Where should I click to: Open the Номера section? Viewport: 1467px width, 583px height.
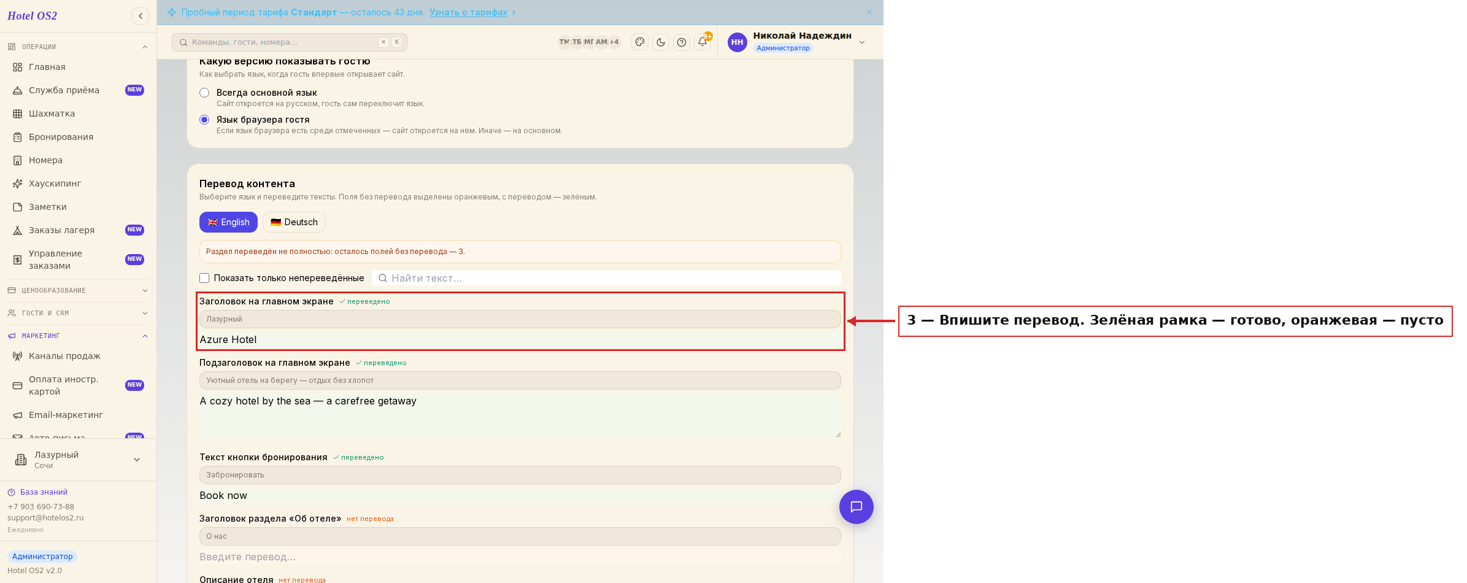78,160
